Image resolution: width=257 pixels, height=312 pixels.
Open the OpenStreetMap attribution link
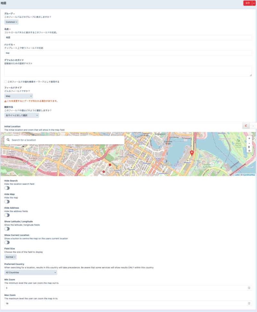tap(249, 175)
